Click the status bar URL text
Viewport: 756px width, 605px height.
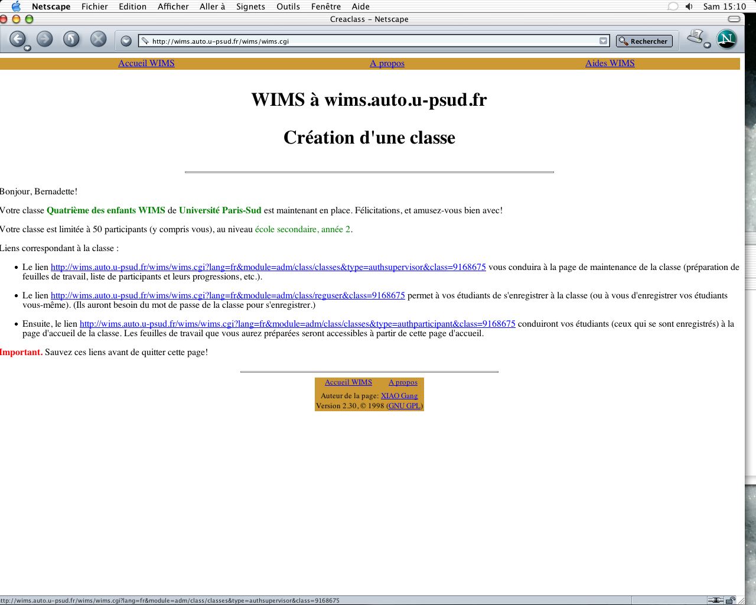pos(170,600)
